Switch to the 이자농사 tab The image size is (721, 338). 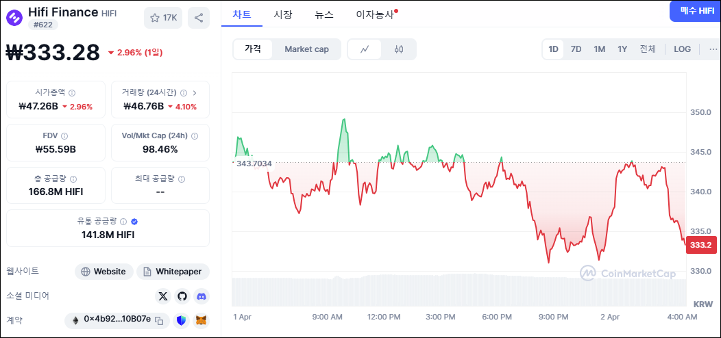tap(375, 14)
